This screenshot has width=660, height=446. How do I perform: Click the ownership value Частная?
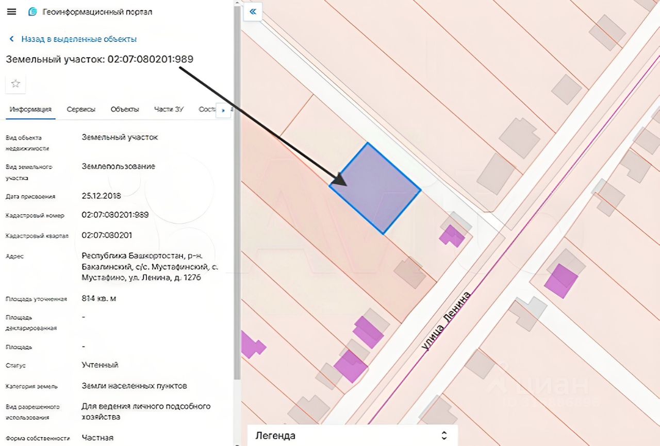[97, 438]
